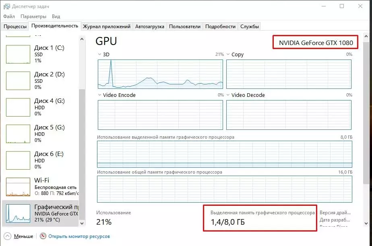Screen dimensions: 372x246
Task: Open the Video Decode engine dropdown
Action: click(228, 95)
